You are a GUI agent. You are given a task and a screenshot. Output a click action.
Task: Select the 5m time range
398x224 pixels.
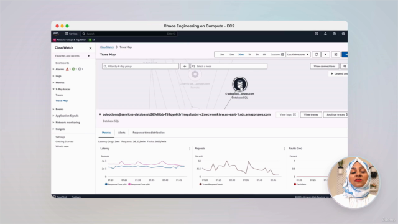[222, 54]
